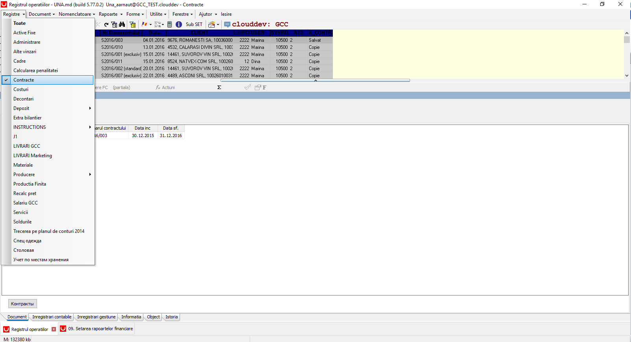This screenshot has width=631, height=342.
Task: Click the 31.12.2016 end date cell
Action: click(x=171, y=136)
